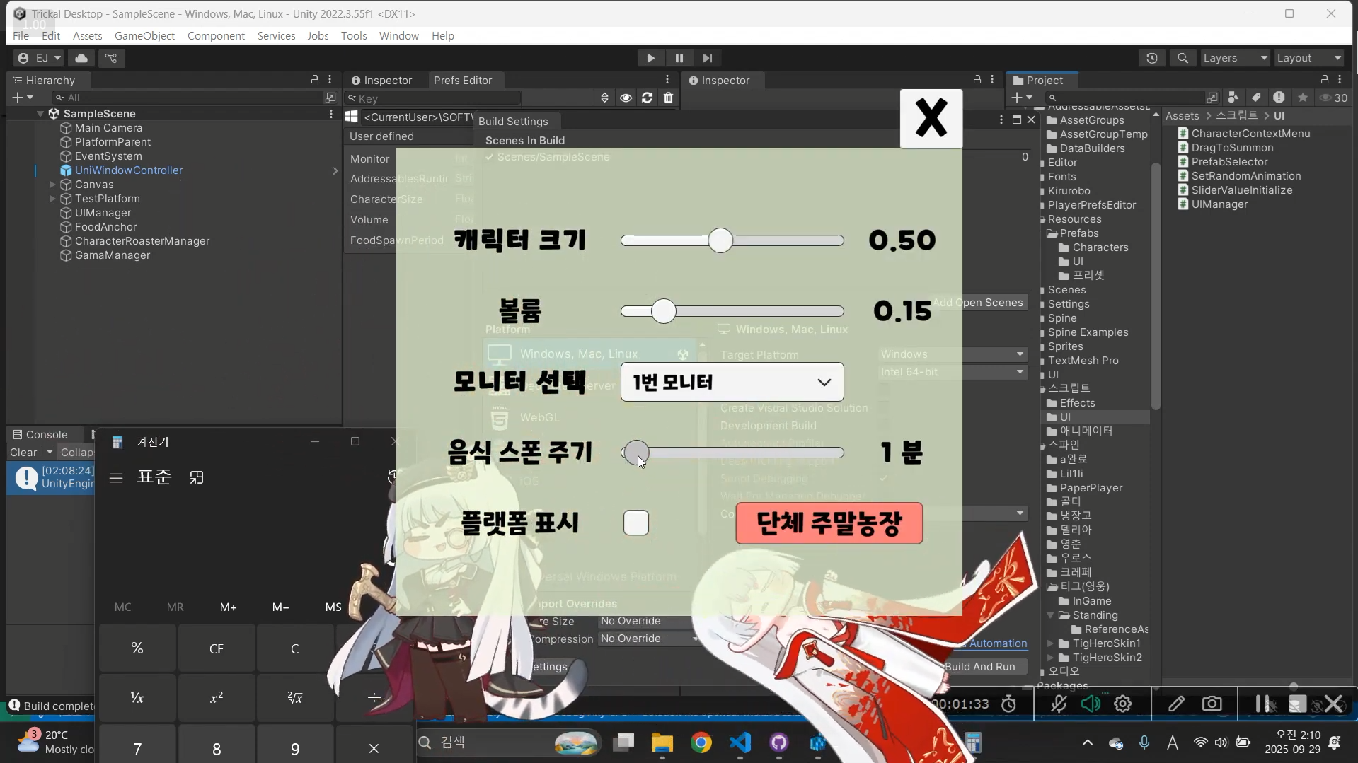Click the refresh icon in the Prefs Editor

tap(648, 98)
